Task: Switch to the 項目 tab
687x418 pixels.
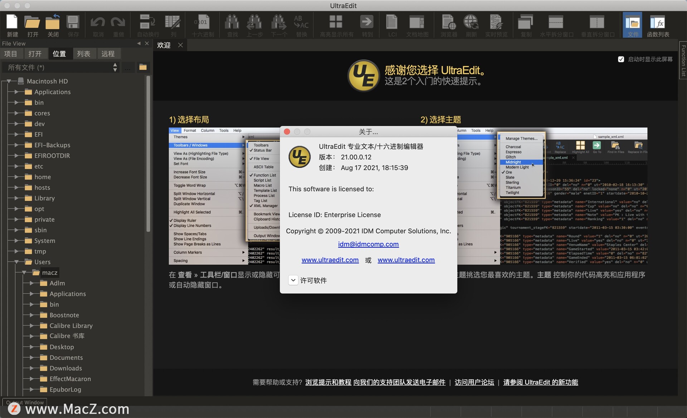Action: point(11,54)
